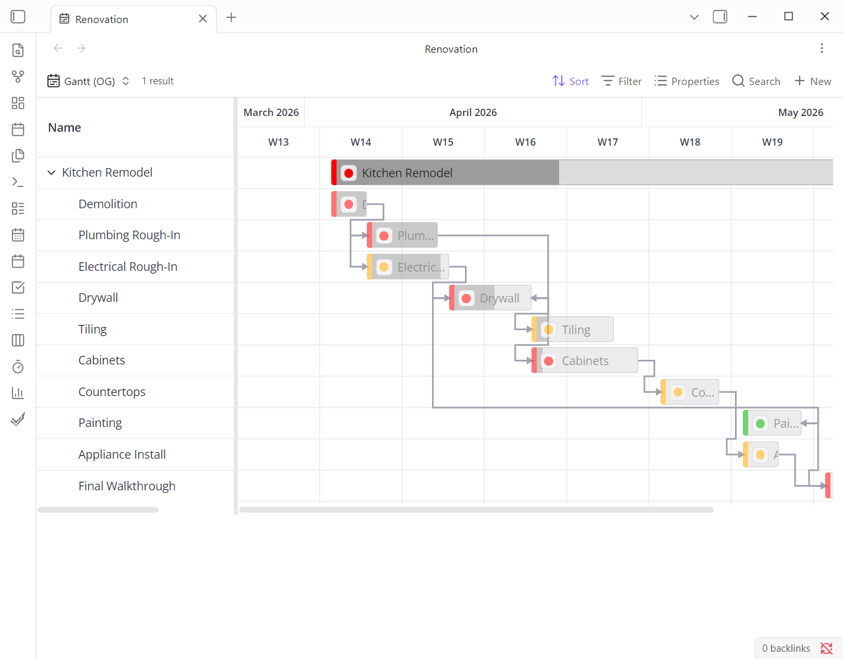This screenshot has width=843, height=659.
Task: Navigate back with the left arrow
Action: click(58, 48)
